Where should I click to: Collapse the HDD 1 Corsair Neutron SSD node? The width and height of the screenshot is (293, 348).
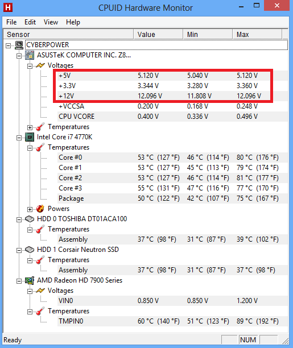[x=19, y=250]
